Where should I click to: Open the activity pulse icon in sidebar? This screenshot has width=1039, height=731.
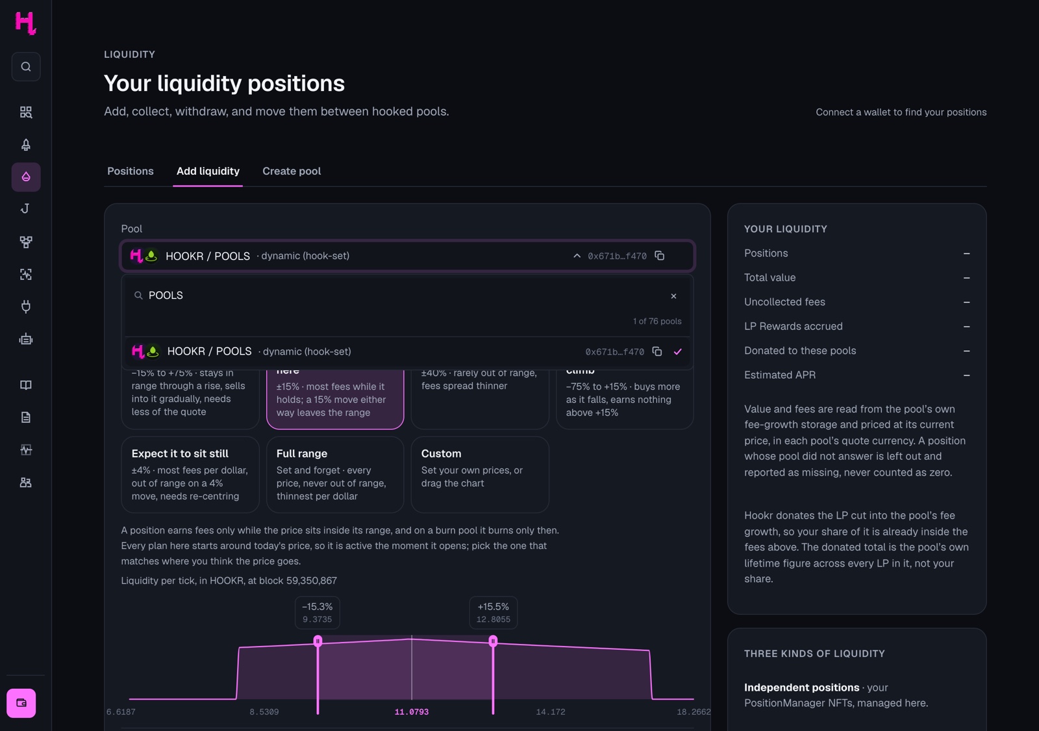point(26,450)
